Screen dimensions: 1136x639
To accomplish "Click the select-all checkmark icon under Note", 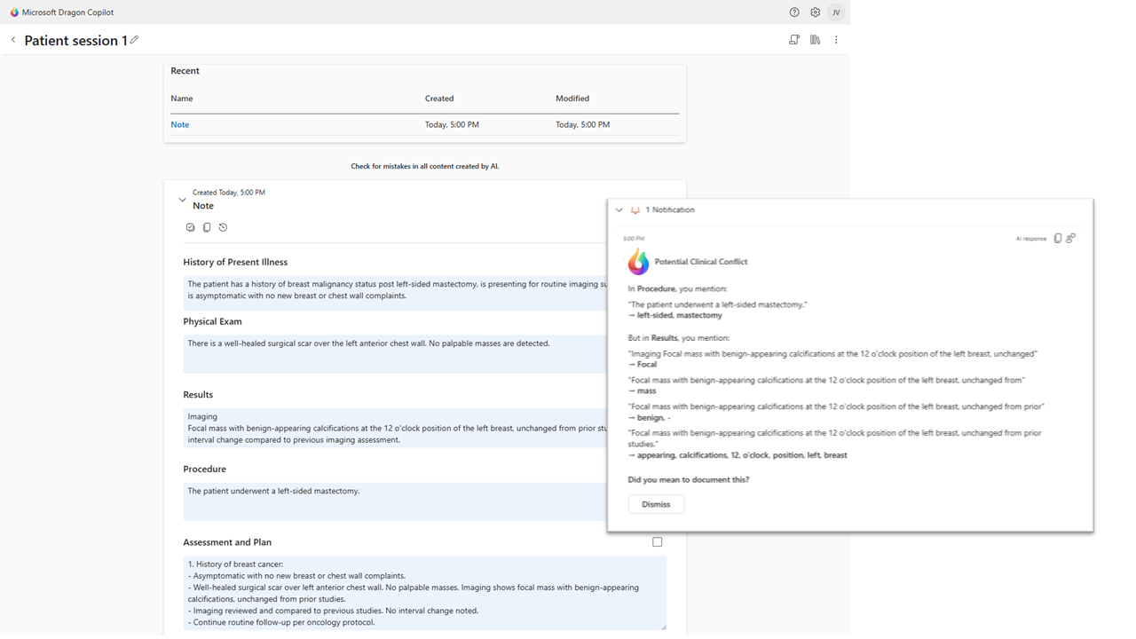I will [x=190, y=227].
